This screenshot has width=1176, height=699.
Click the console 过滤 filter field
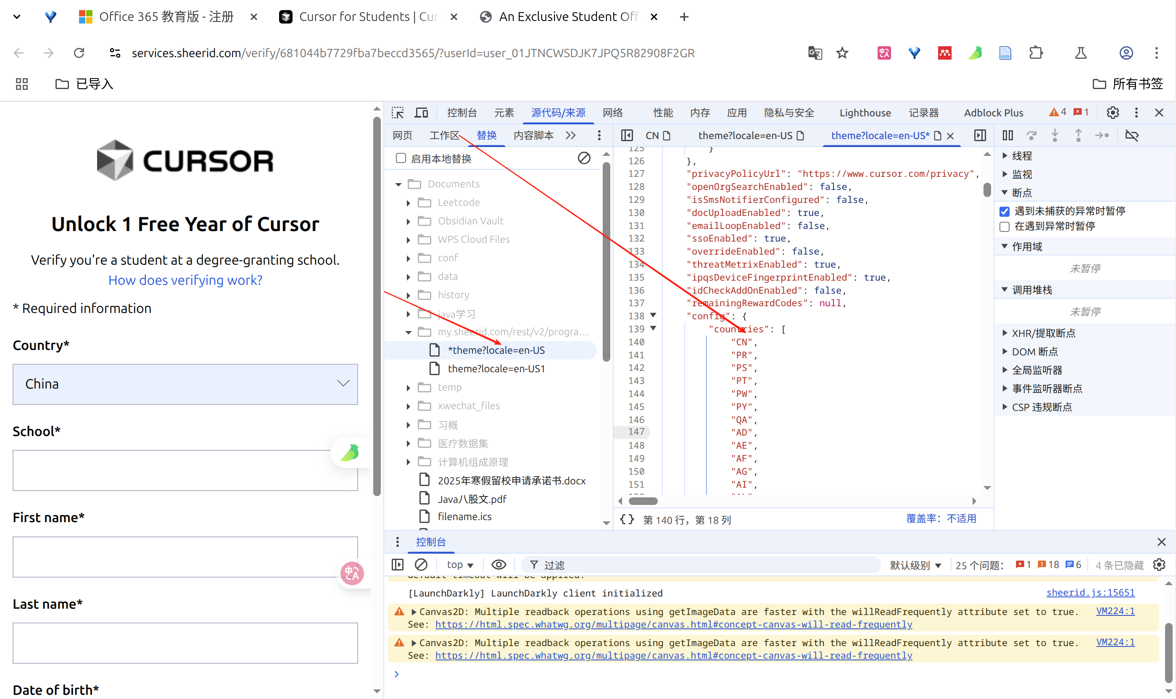[x=701, y=565]
